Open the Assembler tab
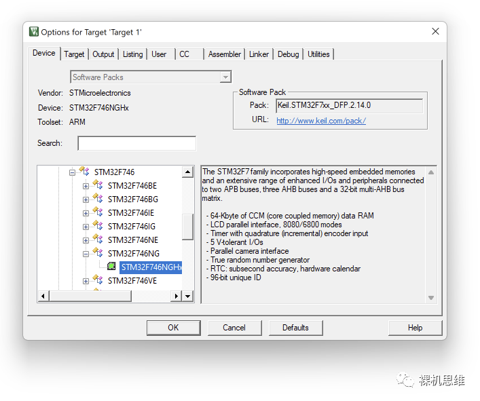480x401 pixels. coord(225,54)
